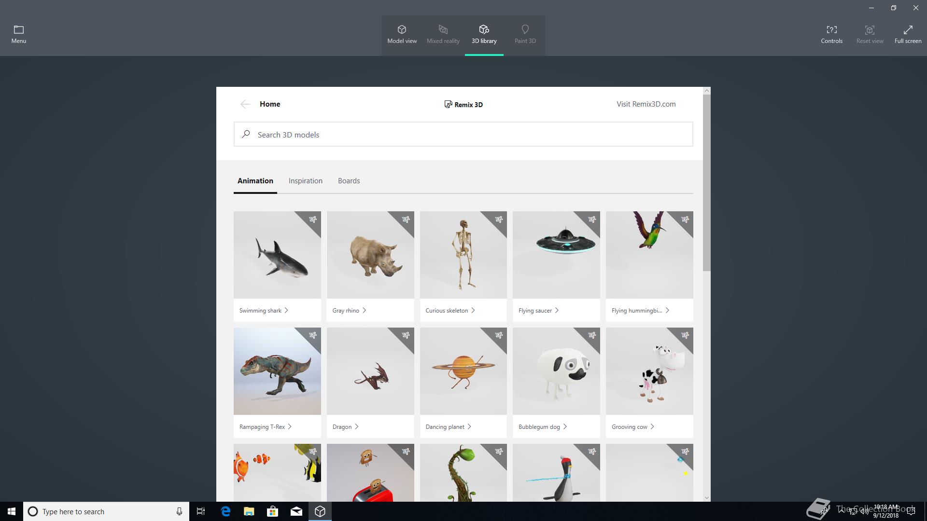Screen dimensions: 927x521
Task: Visit Remix3D.com link
Action: click(646, 104)
